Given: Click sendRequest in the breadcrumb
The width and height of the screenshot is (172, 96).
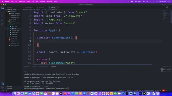Looking at the screenshot, I should point(53,10).
